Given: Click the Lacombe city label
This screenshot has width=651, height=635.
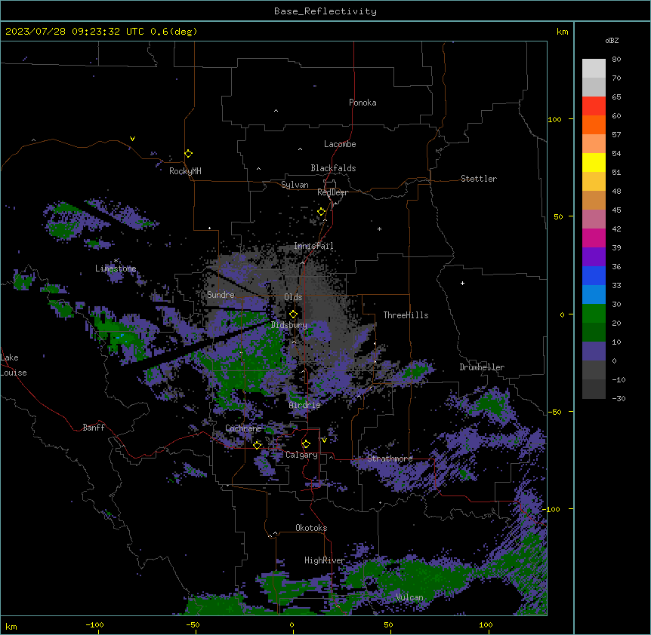Looking at the screenshot, I should click(340, 144).
